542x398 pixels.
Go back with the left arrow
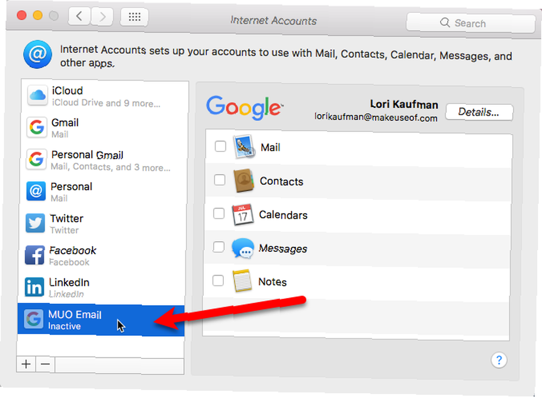80,16
